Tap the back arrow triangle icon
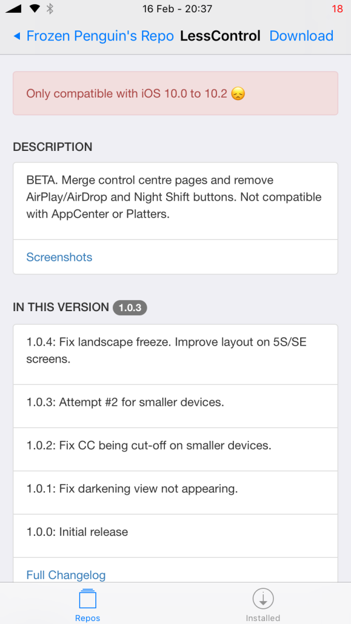 [17, 36]
